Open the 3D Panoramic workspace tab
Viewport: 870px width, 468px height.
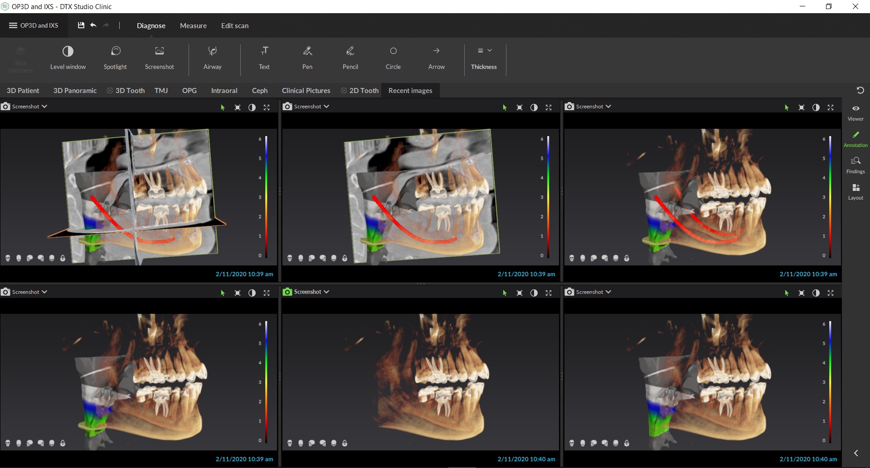(75, 91)
